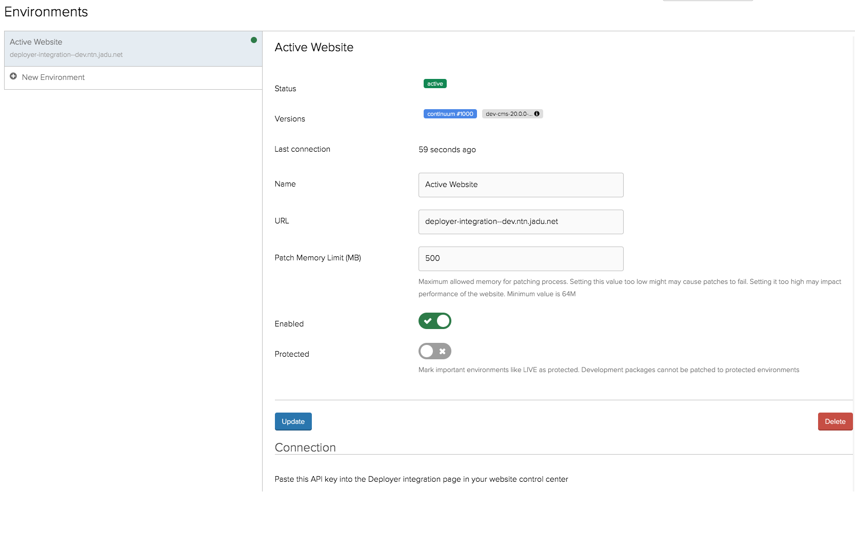The width and height of the screenshot is (855, 553).
Task: Click the sidebar URL deployer-integration--dev.ntn.jadu.net
Action: click(66, 55)
